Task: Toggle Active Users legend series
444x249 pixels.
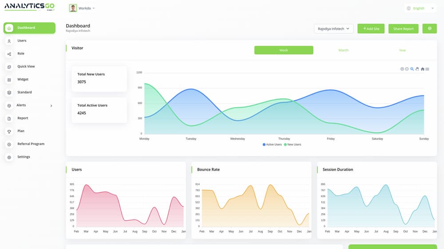Action: (x=272, y=144)
